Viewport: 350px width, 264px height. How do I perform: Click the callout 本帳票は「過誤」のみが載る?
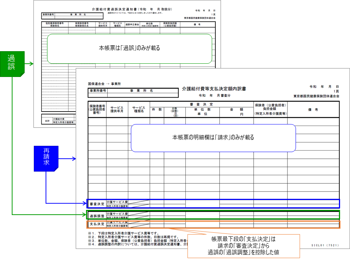[129, 49]
